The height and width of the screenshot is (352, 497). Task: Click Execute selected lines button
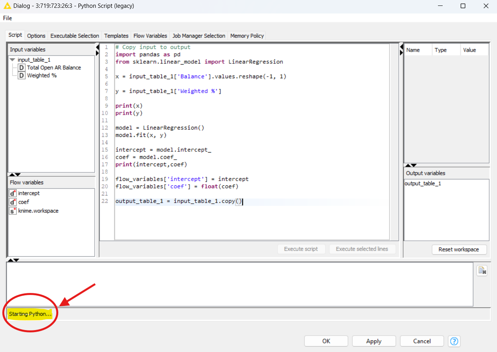(362, 249)
